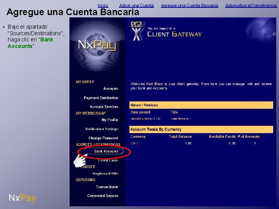This screenshot has width=279, height=209.
Task: Click the Currency column heading
Action: pyautogui.click(x=138, y=137)
